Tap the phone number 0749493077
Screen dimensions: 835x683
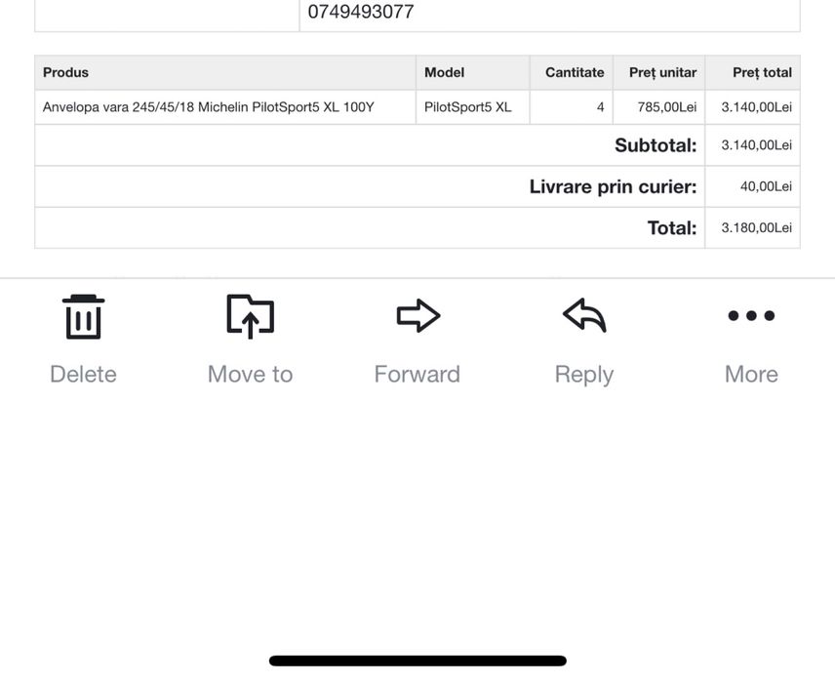point(361,11)
